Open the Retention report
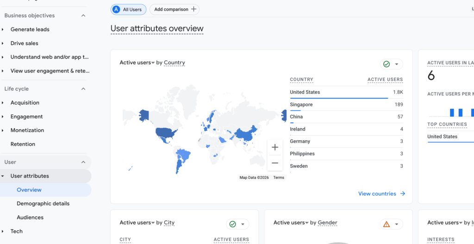 (23, 144)
